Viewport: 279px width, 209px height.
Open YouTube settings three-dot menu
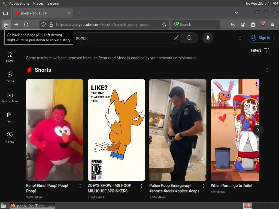pos(240,38)
